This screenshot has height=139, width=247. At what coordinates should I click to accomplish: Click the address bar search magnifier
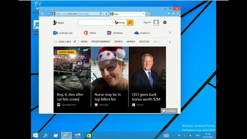point(101,14)
